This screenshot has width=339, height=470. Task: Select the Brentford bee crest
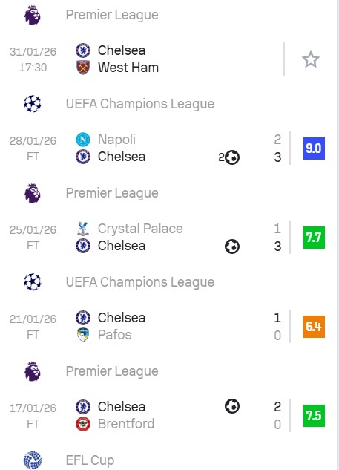(83, 424)
